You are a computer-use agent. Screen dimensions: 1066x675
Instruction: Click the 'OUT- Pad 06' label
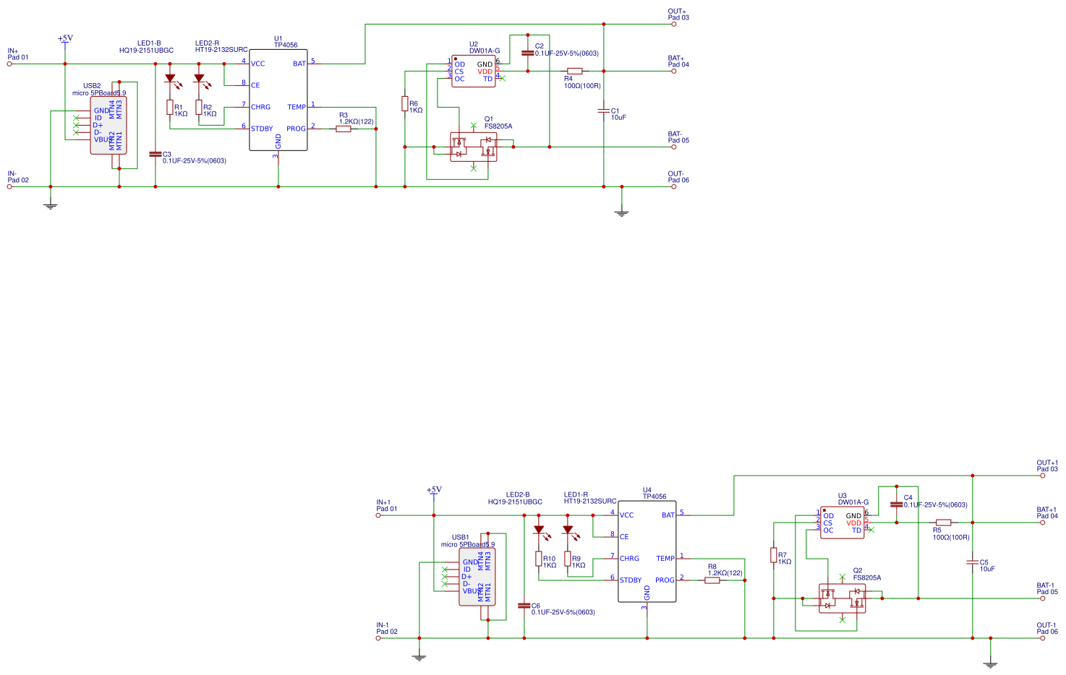pyautogui.click(x=678, y=177)
